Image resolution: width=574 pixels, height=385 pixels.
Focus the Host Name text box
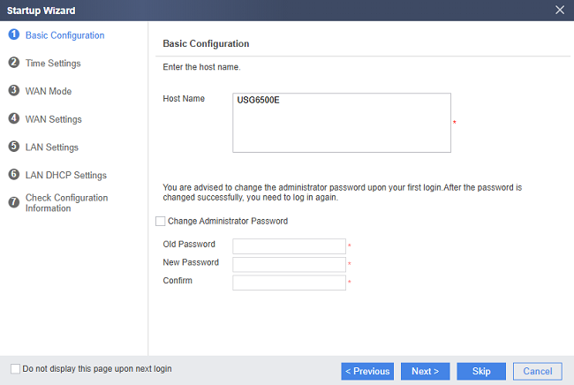pos(342,123)
